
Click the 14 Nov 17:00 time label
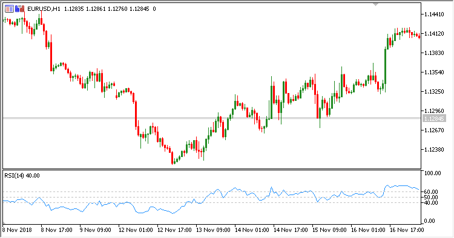click(291, 230)
